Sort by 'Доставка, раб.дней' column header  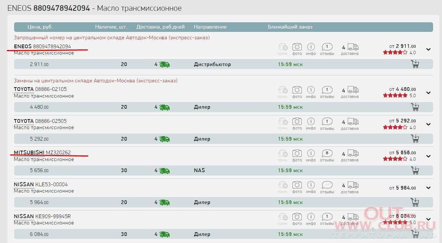(x=160, y=27)
